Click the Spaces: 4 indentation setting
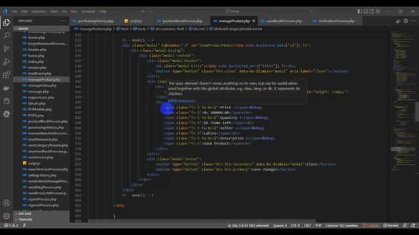This screenshot has width=419, height=235. pyautogui.click(x=280, y=225)
